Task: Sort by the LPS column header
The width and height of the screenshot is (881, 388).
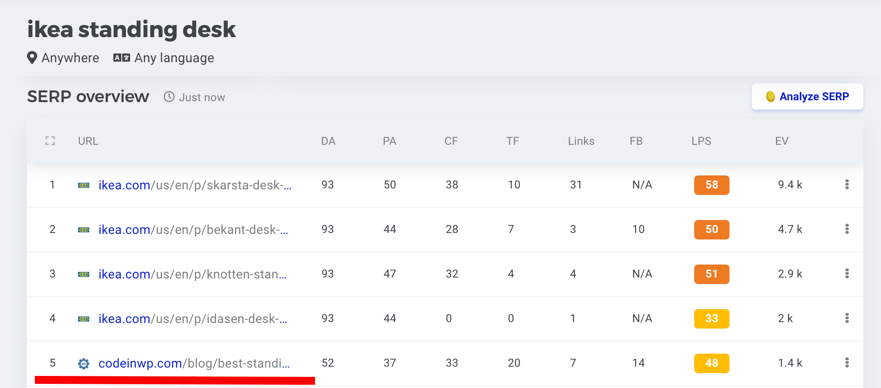Action: 702,141
